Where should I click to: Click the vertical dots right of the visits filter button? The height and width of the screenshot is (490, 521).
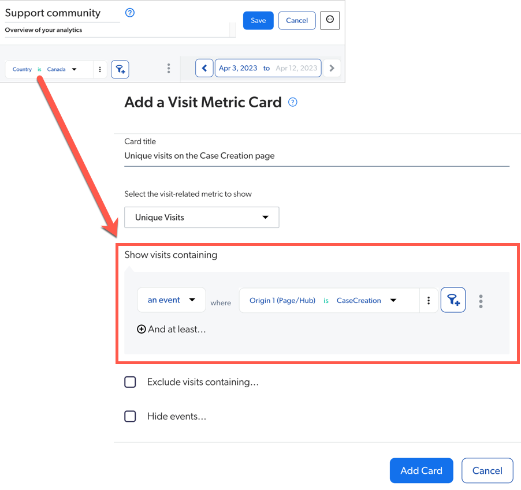pyautogui.click(x=481, y=300)
